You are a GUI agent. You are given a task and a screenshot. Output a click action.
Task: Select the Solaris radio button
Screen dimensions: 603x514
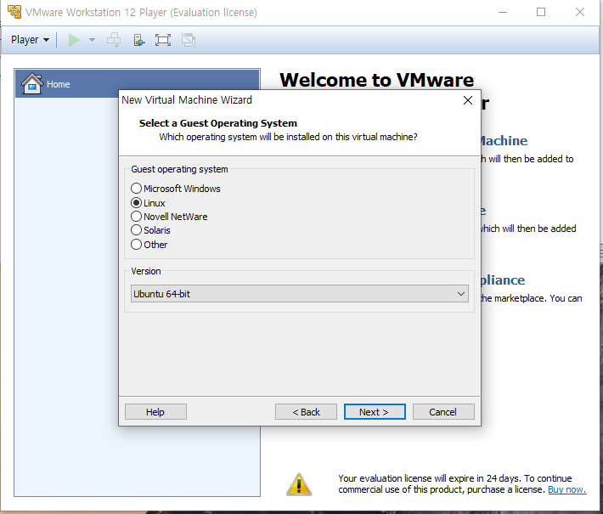click(136, 230)
